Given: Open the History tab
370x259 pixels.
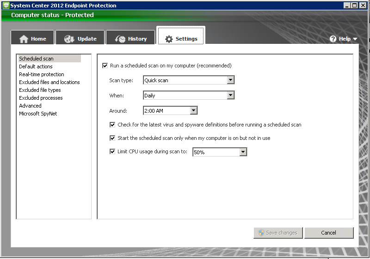Looking at the screenshot, I should pos(130,38).
